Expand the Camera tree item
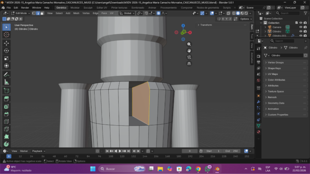The width and height of the screenshot is (310, 174). click(x=265, y=27)
